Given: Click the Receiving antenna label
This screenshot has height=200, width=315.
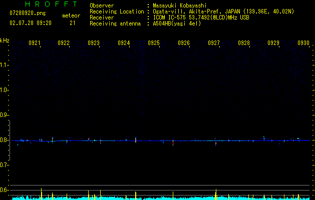Looking at the screenshot, I should click(115, 23).
